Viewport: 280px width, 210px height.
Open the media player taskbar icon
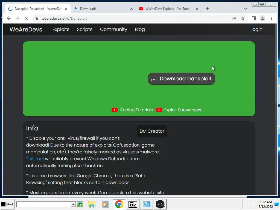(105, 204)
